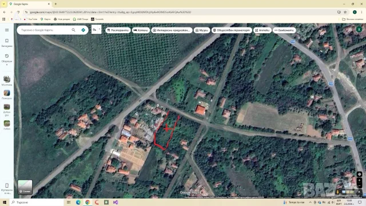Click the show my location target icon

point(359,174)
